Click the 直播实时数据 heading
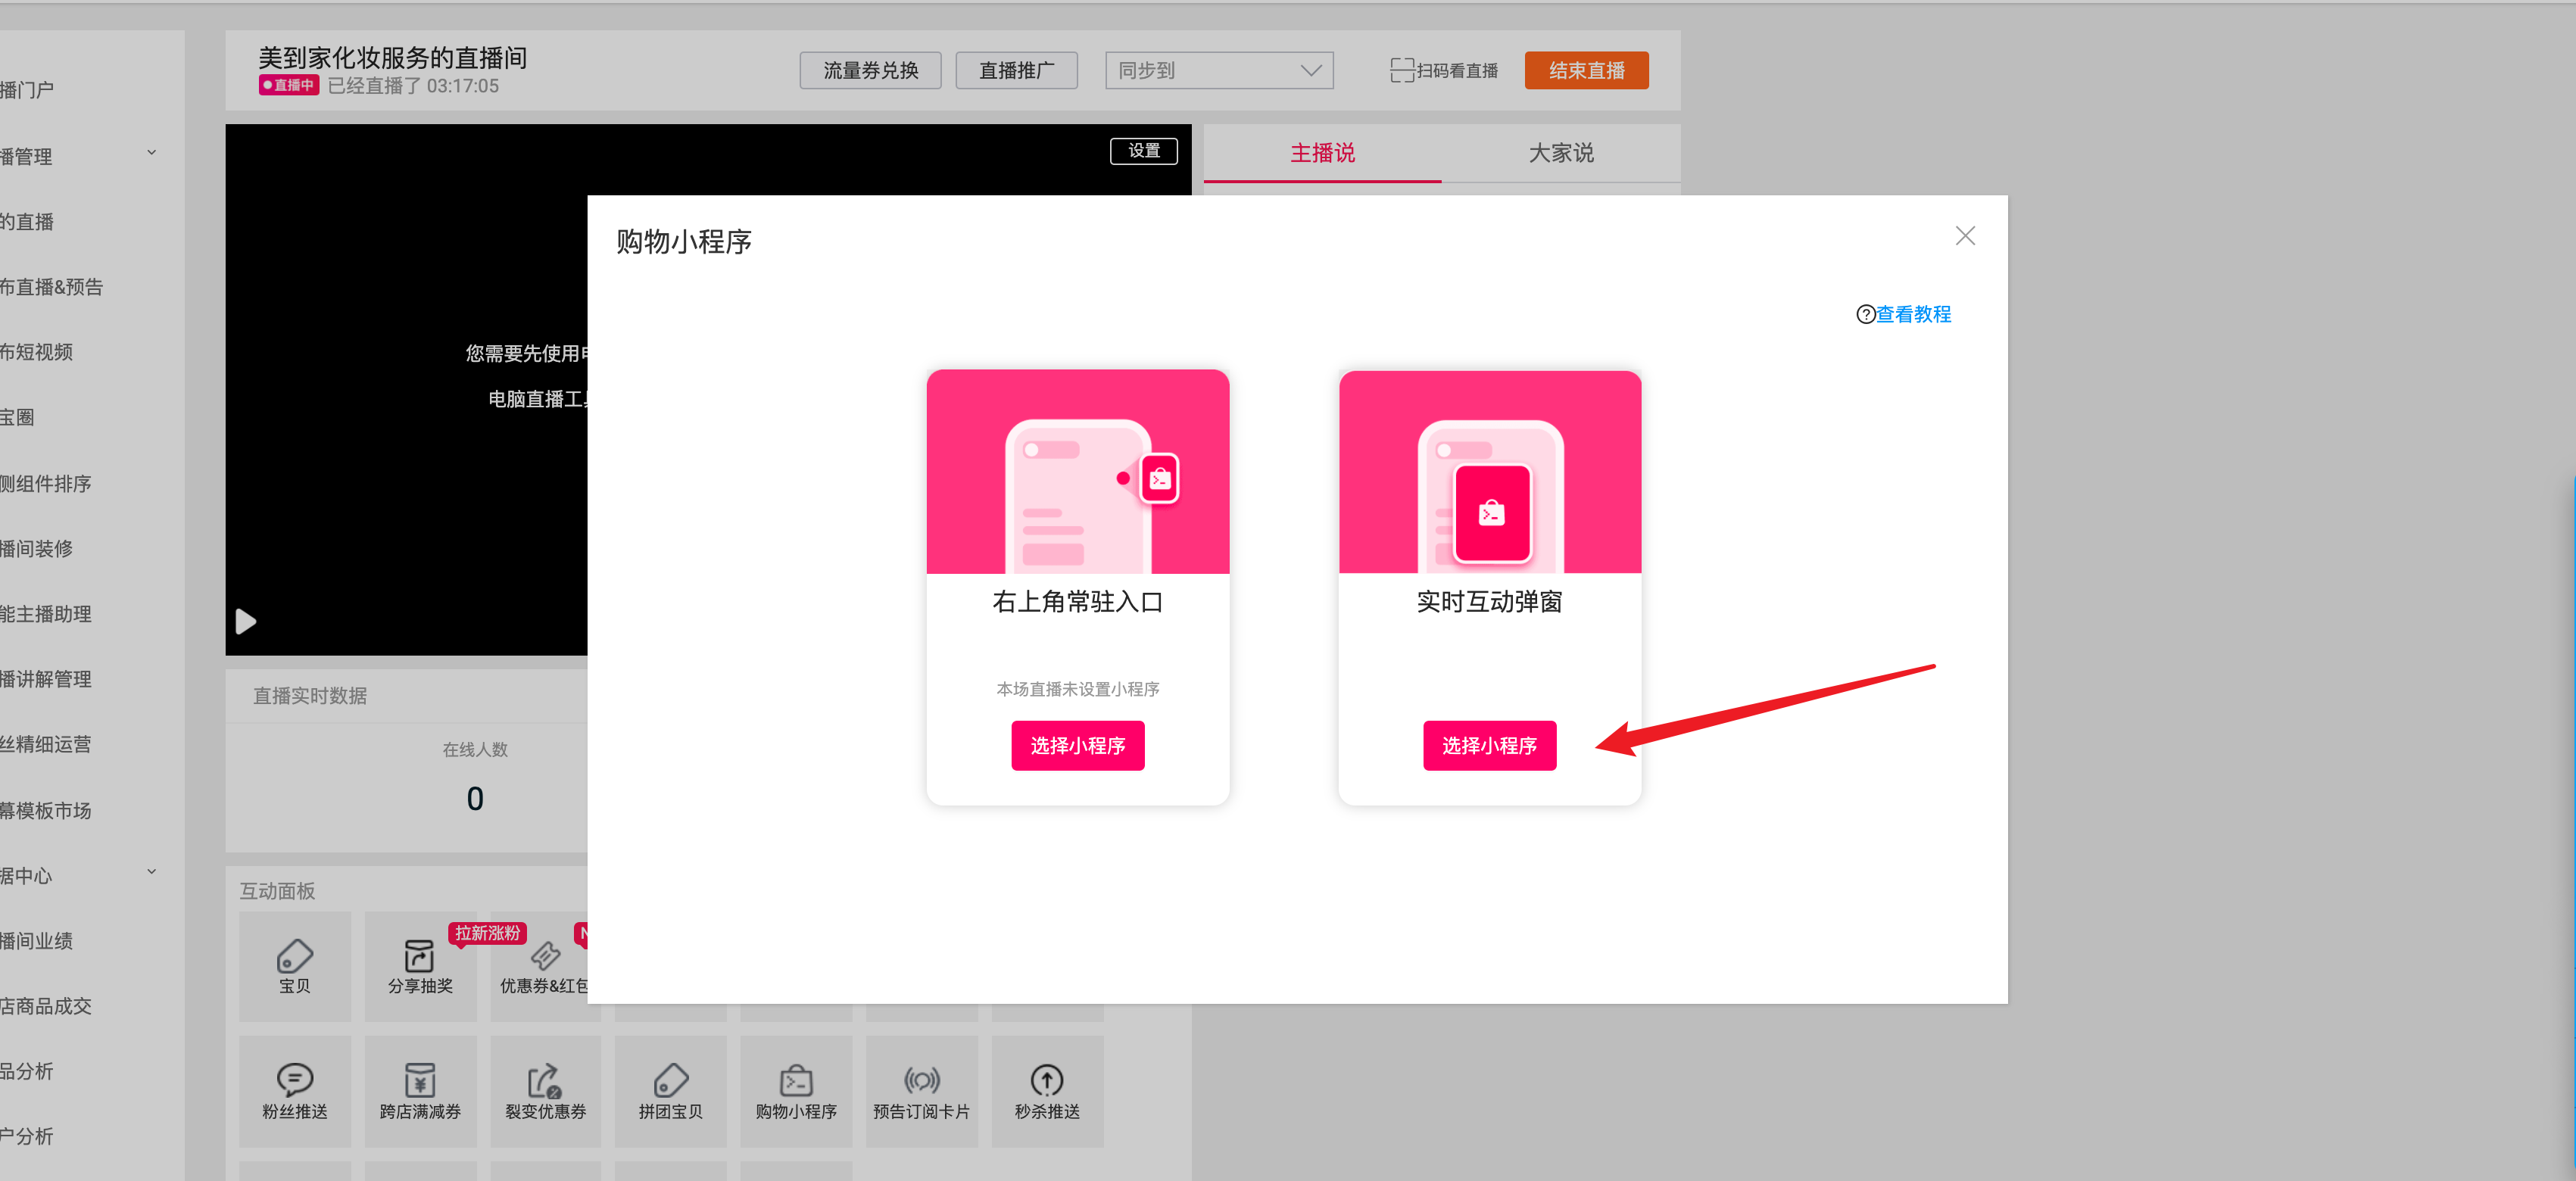The image size is (2576, 1181). pos(310,695)
